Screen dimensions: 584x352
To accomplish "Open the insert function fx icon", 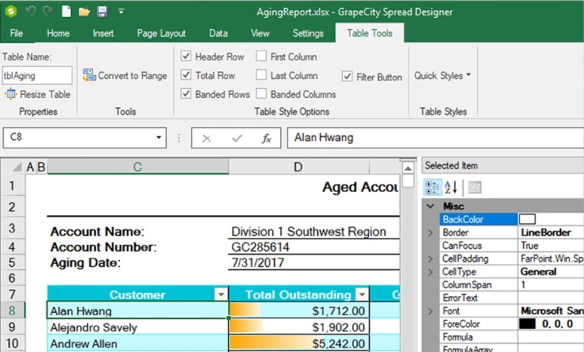I will tap(266, 138).
